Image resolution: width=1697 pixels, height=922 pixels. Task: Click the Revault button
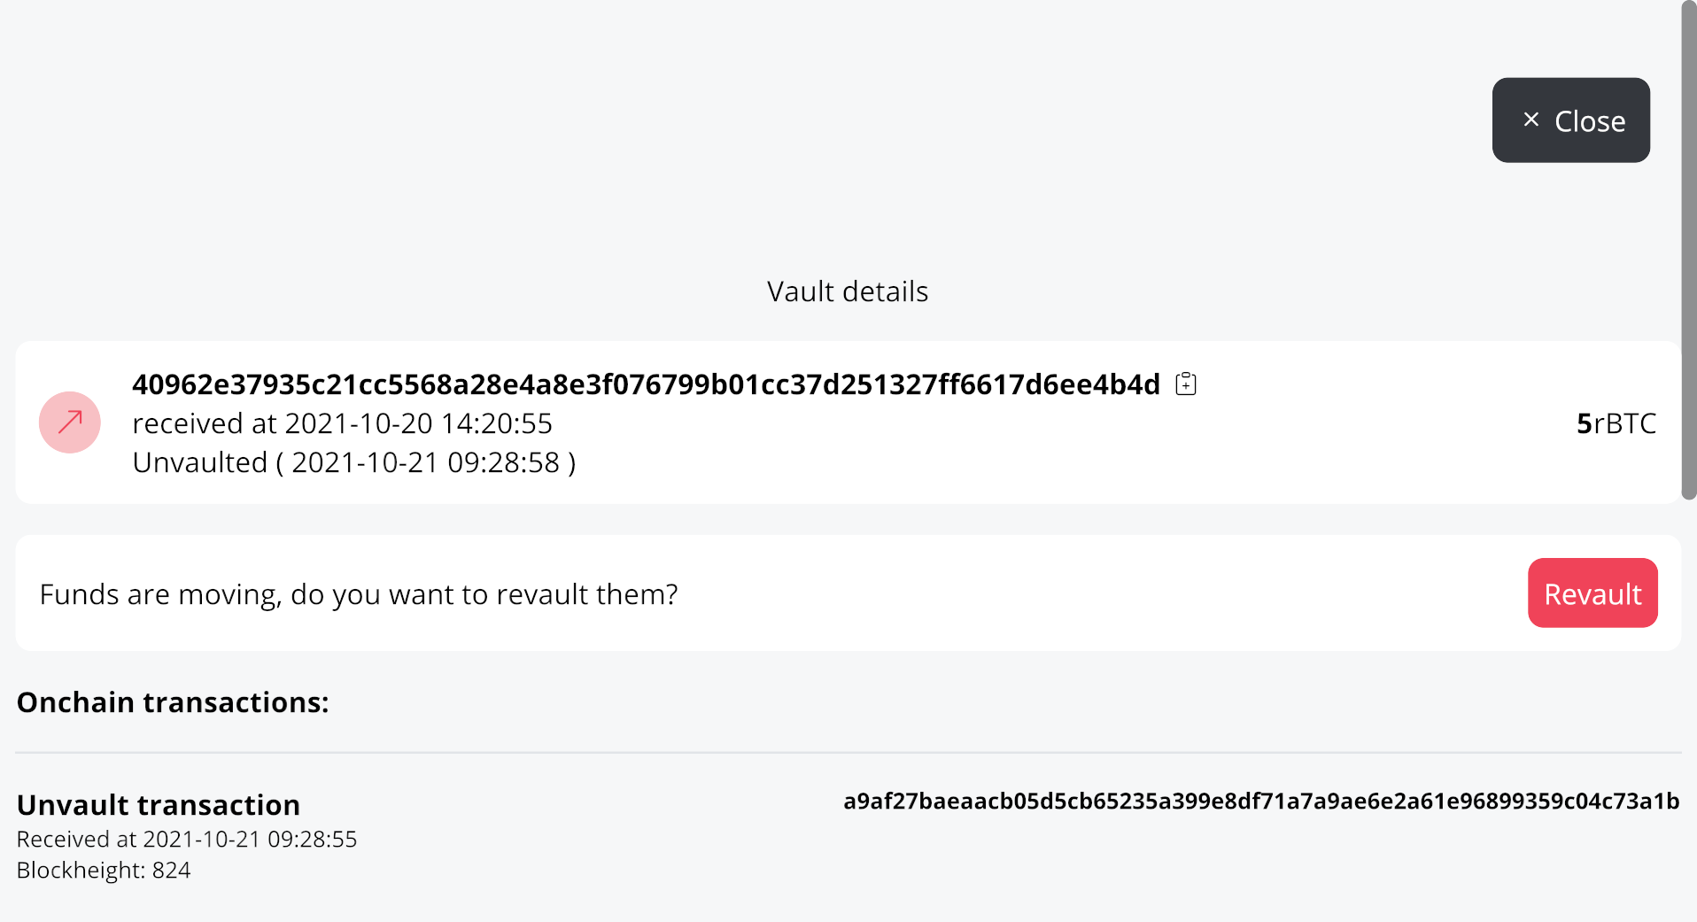(1592, 593)
